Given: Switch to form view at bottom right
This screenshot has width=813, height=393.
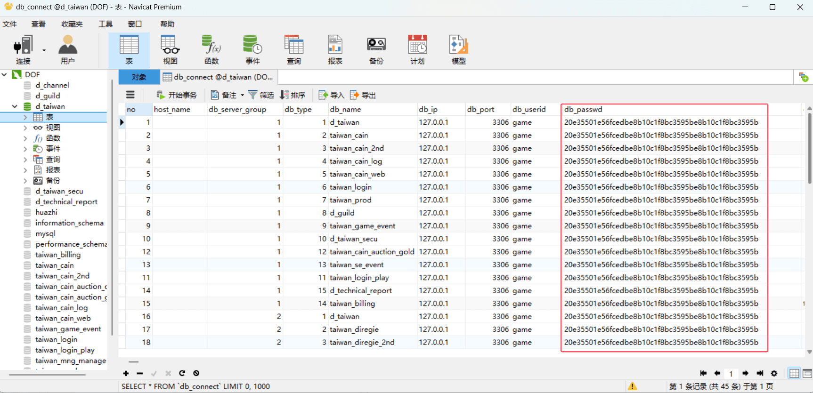Looking at the screenshot, I should 807,373.
